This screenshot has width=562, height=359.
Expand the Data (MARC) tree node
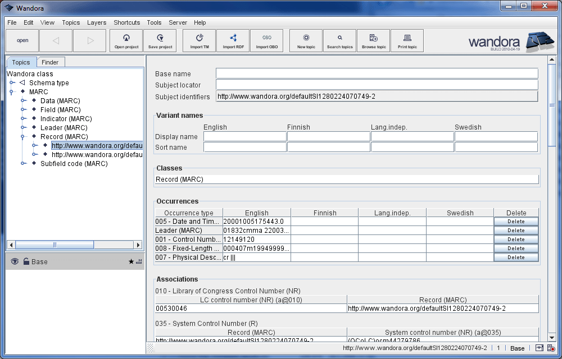(x=24, y=100)
